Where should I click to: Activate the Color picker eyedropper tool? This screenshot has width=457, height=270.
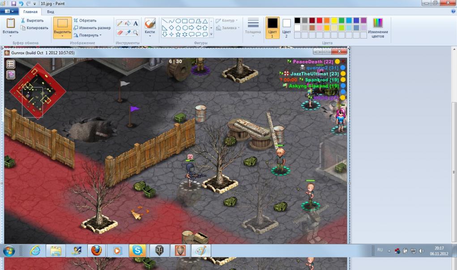coord(128,33)
